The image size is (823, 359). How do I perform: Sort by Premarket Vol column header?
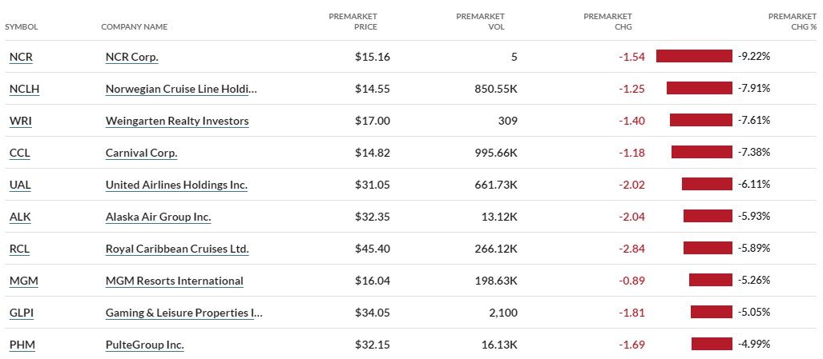(x=480, y=22)
